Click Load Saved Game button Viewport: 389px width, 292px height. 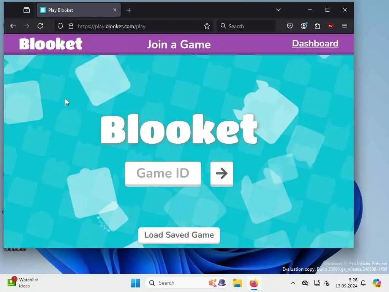coord(179,235)
